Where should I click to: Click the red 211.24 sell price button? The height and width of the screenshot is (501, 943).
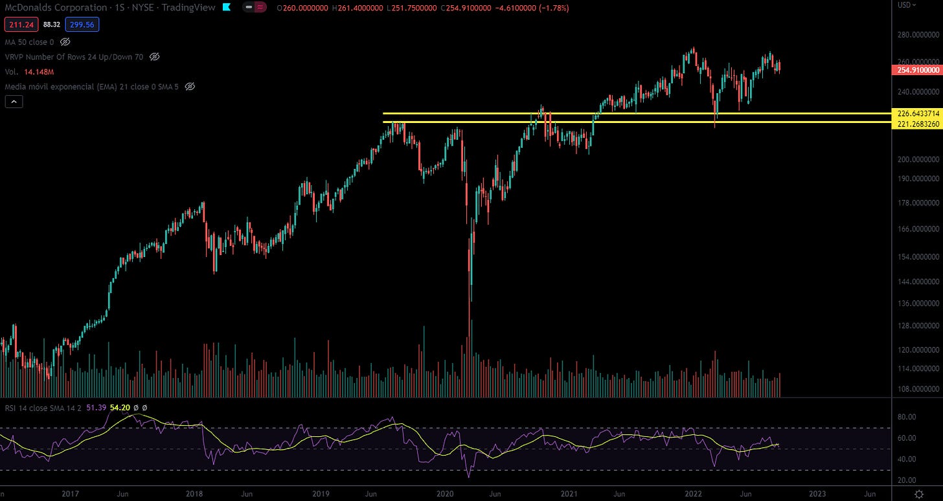pyautogui.click(x=21, y=25)
